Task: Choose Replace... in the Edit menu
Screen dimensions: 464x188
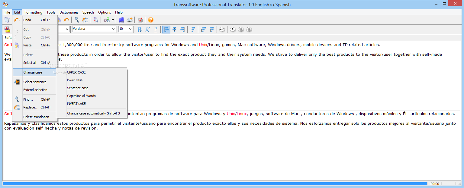Action: [35, 107]
